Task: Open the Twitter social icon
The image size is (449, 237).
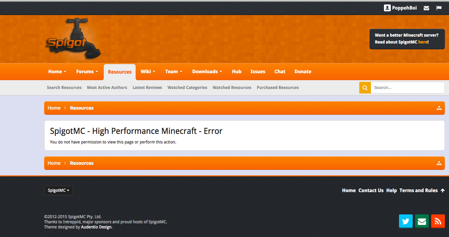Action: (x=406, y=221)
